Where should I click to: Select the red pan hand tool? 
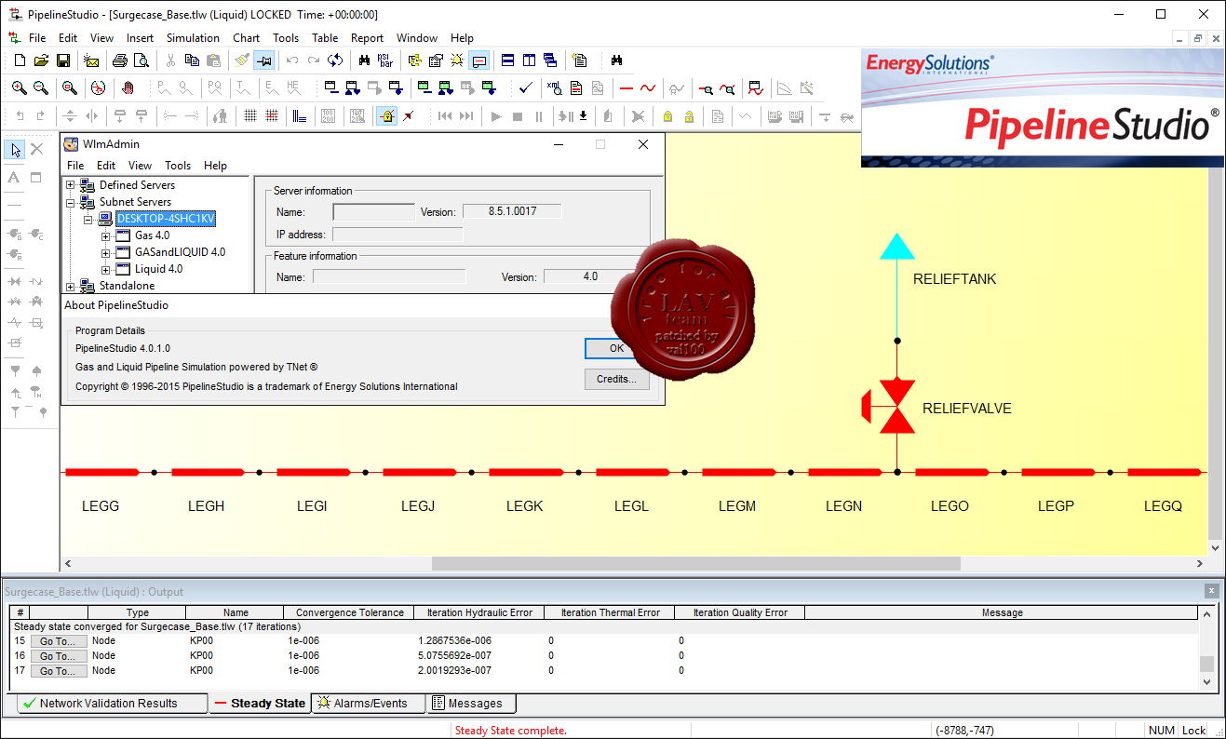click(128, 88)
